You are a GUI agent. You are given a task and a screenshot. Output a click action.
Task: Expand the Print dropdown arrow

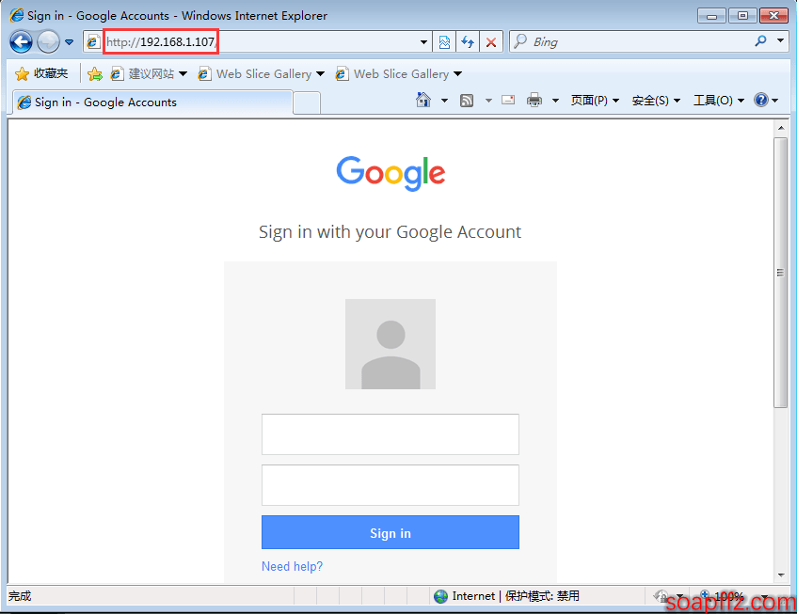[x=555, y=101]
